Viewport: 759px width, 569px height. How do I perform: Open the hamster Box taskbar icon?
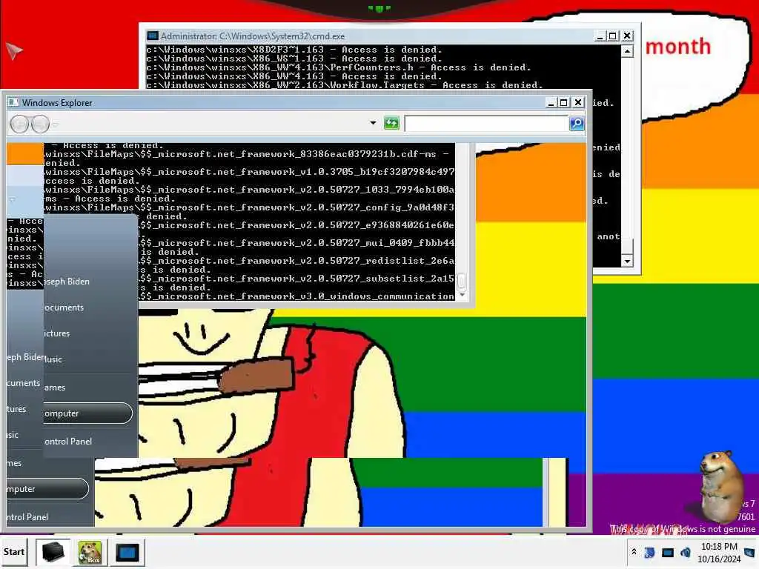[x=90, y=552]
